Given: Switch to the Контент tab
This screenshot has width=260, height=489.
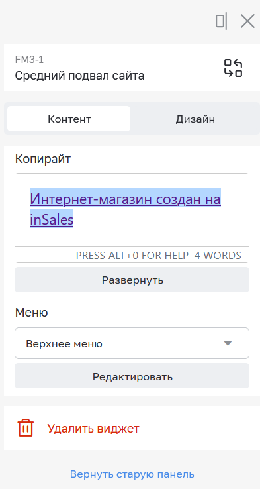Looking at the screenshot, I should pos(69,119).
